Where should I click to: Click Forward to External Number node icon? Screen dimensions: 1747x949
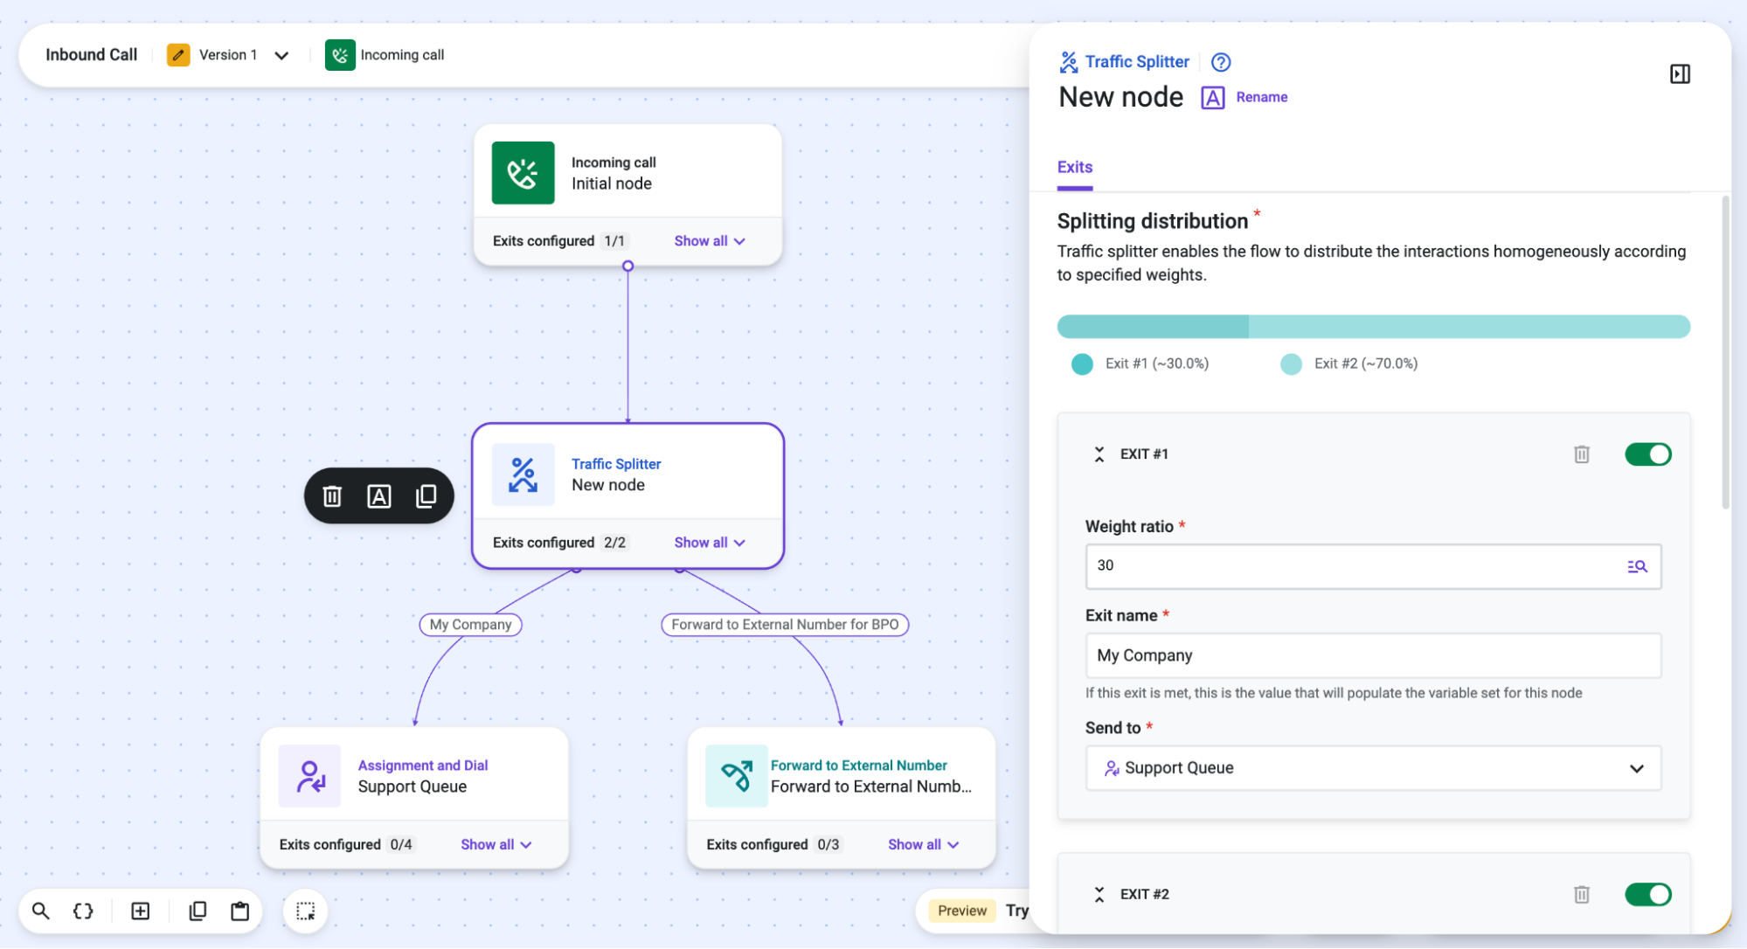point(736,776)
